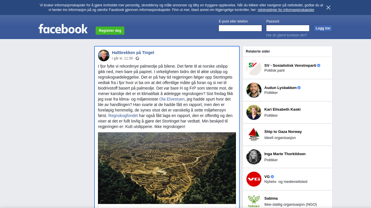Click 'Politisk parti' under SV
Image resolution: width=371 pixels, height=208 pixels.
coord(274,70)
